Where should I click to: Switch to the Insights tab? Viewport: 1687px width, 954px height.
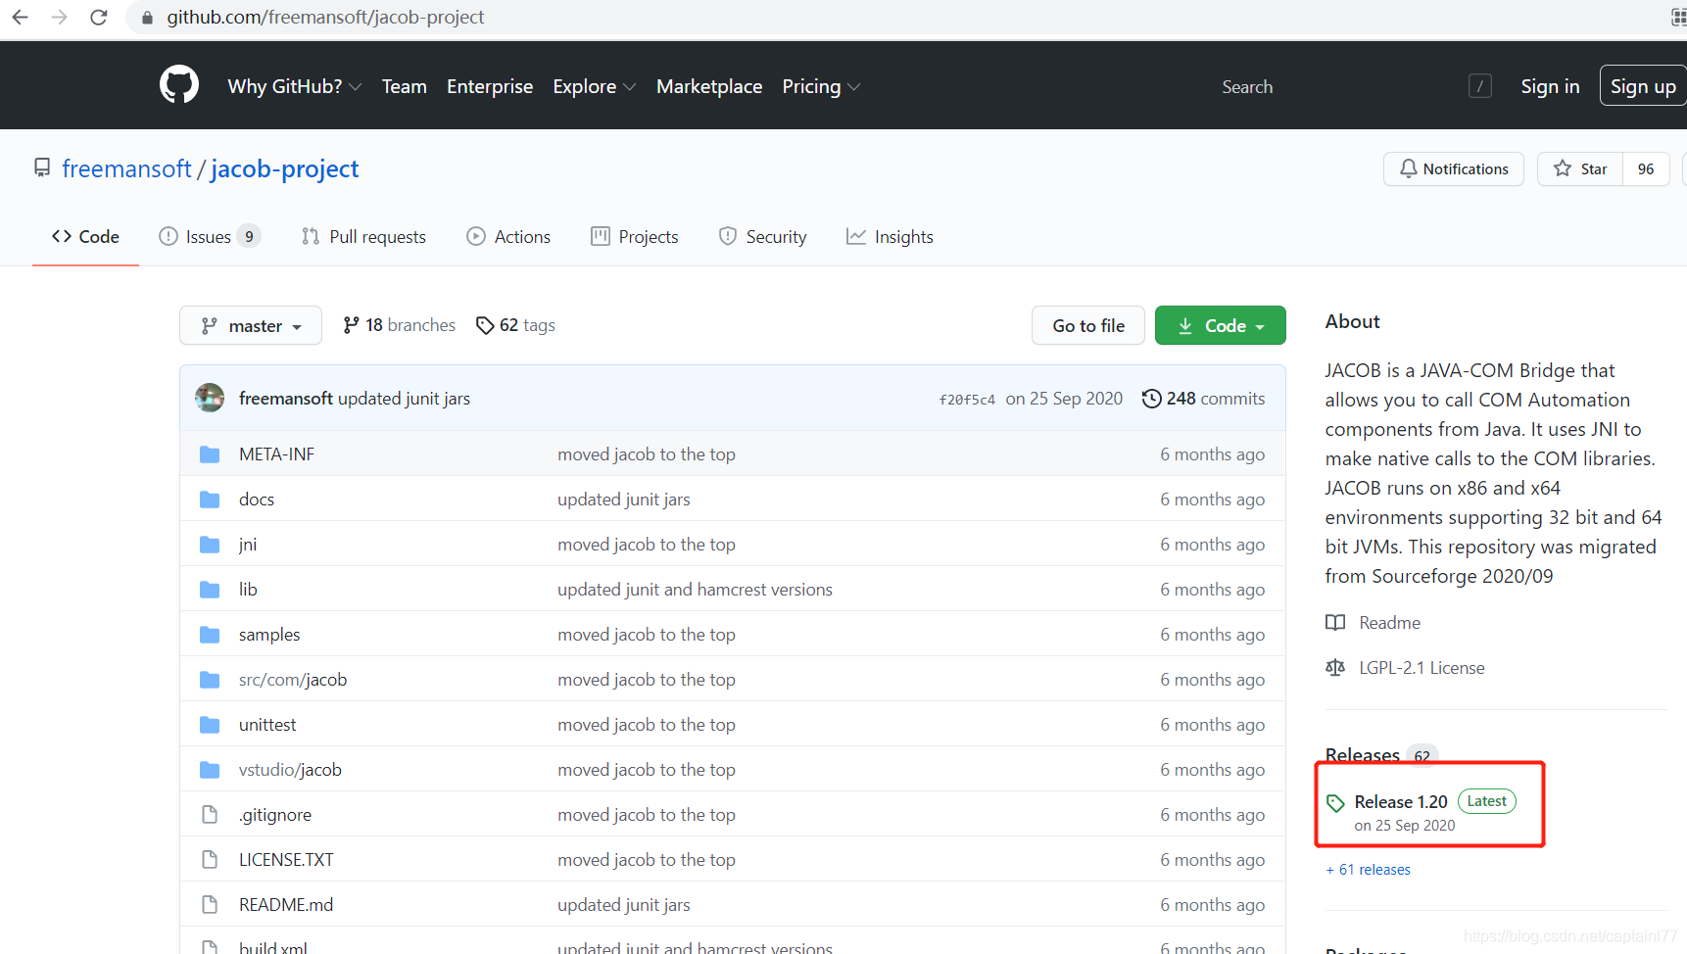pos(890,236)
